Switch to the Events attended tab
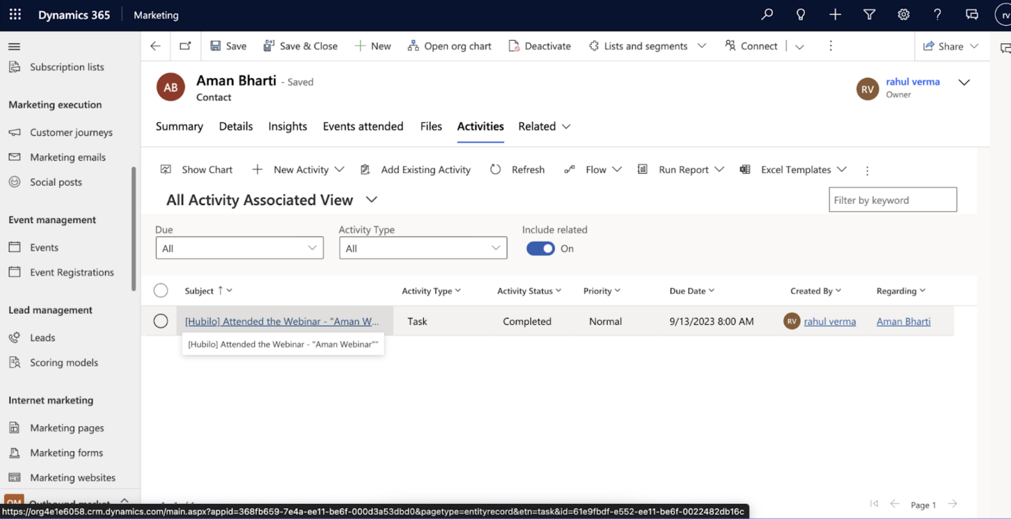Image resolution: width=1011 pixels, height=519 pixels. 363,126
